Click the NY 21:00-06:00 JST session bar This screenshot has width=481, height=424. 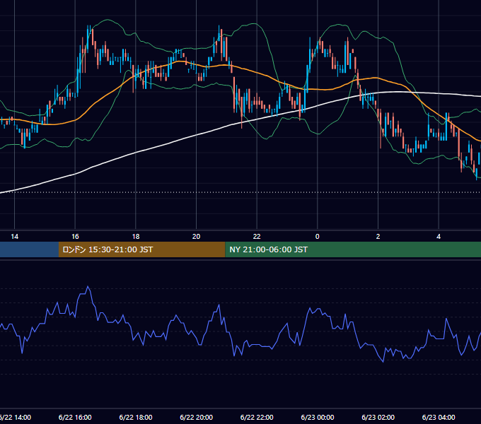coord(353,249)
